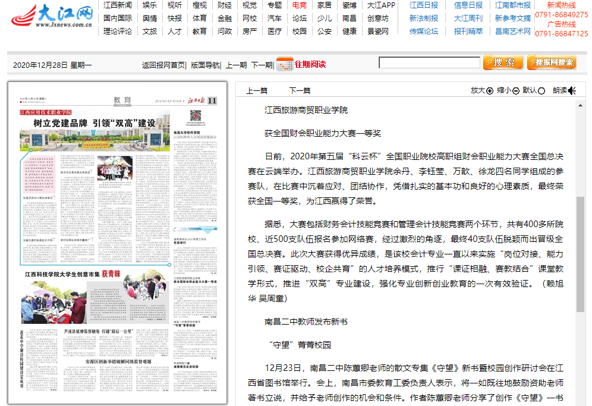
Task: Read previous article via 上一篇
Action: click(257, 90)
